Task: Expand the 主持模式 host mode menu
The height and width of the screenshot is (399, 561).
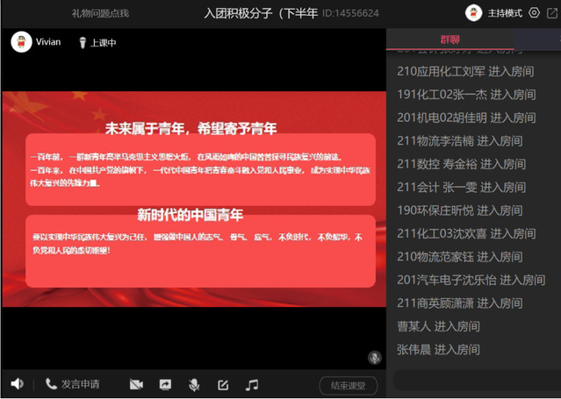Action: [x=505, y=13]
